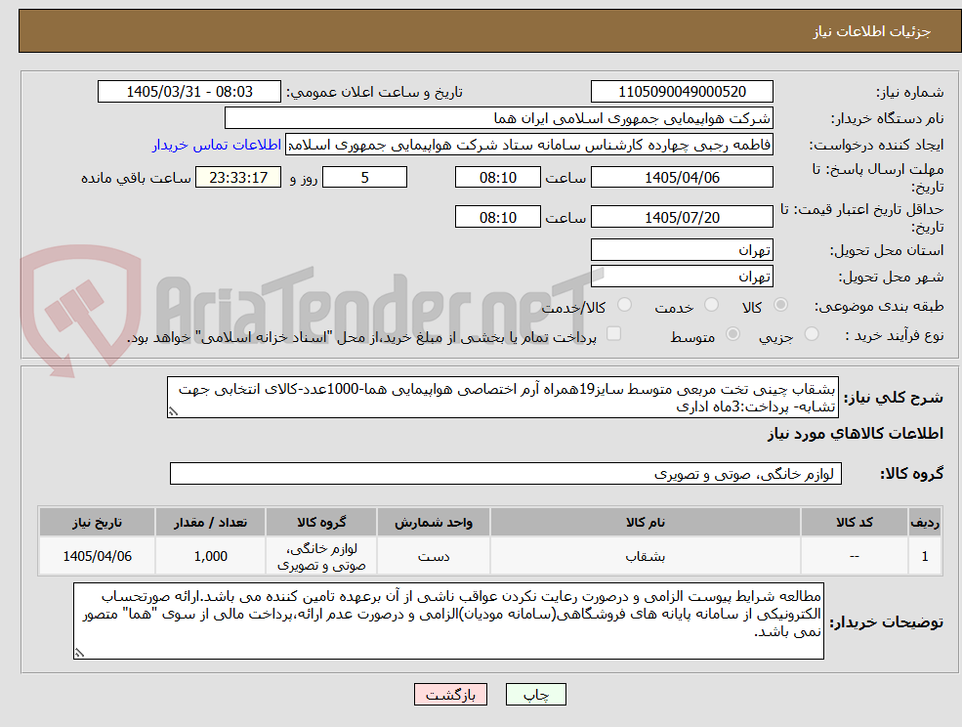Click the quantity cell 1,000

[x=210, y=556]
